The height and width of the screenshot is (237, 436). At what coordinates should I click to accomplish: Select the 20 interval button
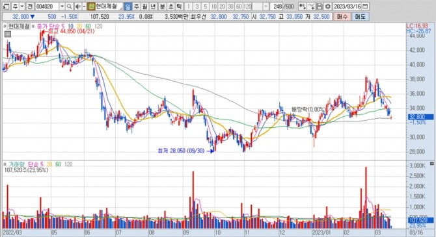(x=222, y=6)
